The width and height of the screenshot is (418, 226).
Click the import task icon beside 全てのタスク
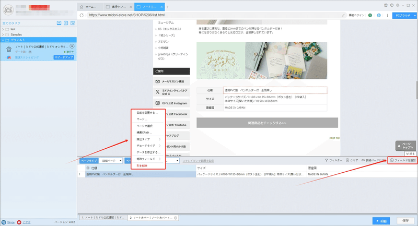pyautogui.click(x=59, y=23)
